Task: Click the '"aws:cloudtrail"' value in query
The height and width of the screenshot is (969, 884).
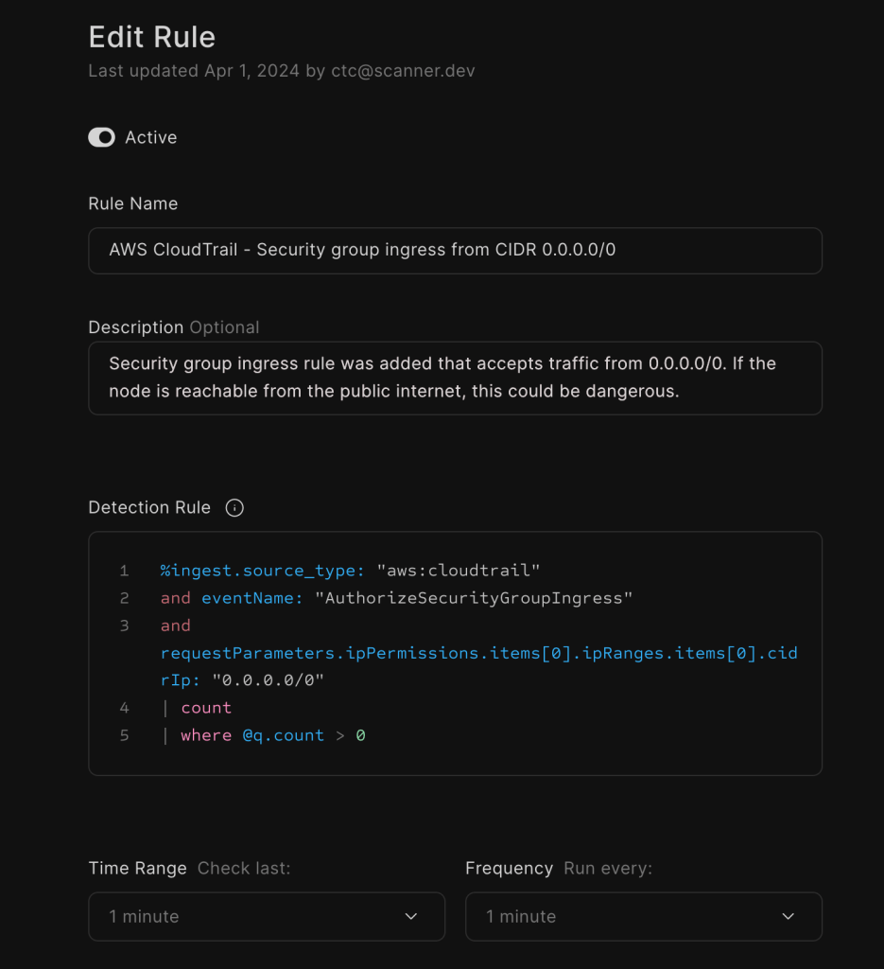Action: click(x=459, y=571)
